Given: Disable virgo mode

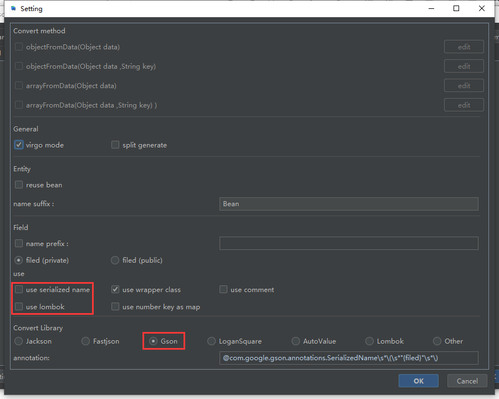Looking at the screenshot, I should tap(18, 145).
